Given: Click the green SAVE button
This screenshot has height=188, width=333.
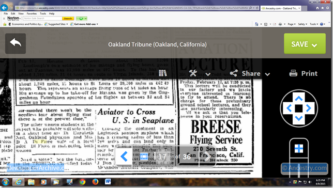Looking at the screenshot, I should [305, 43].
